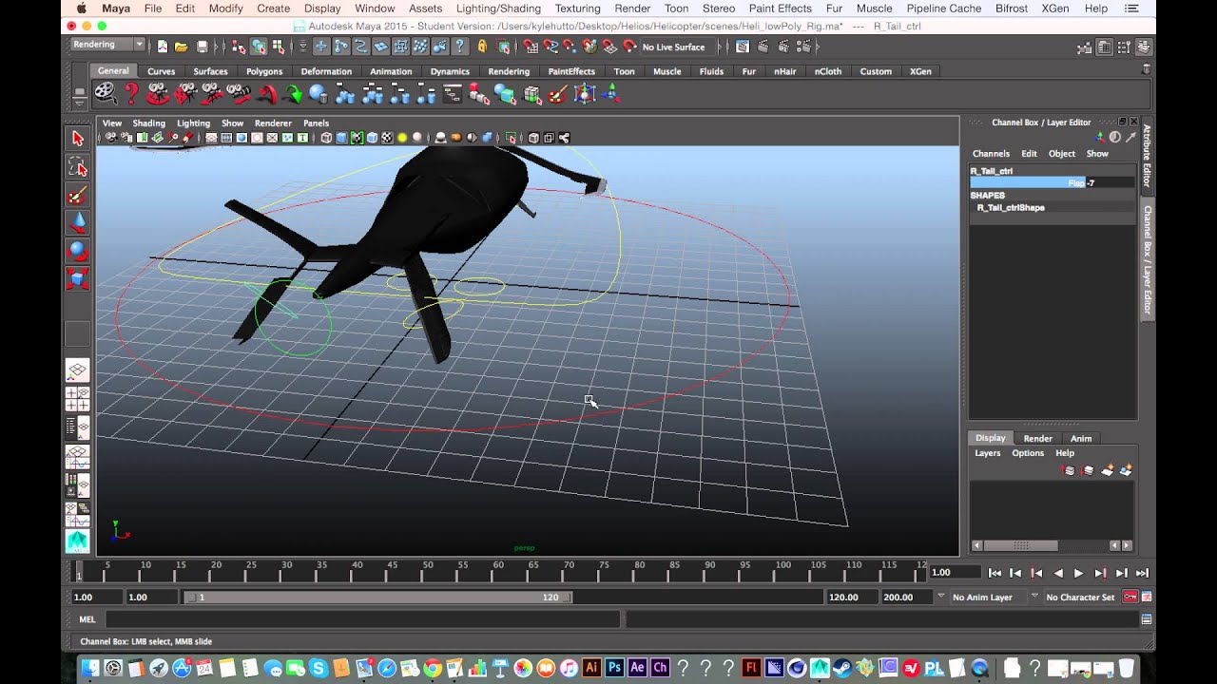This screenshot has width=1217, height=684.
Task: Switch to the Render layer tab
Action: click(1037, 438)
